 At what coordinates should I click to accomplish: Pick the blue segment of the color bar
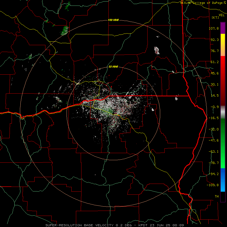[x=223, y=180]
